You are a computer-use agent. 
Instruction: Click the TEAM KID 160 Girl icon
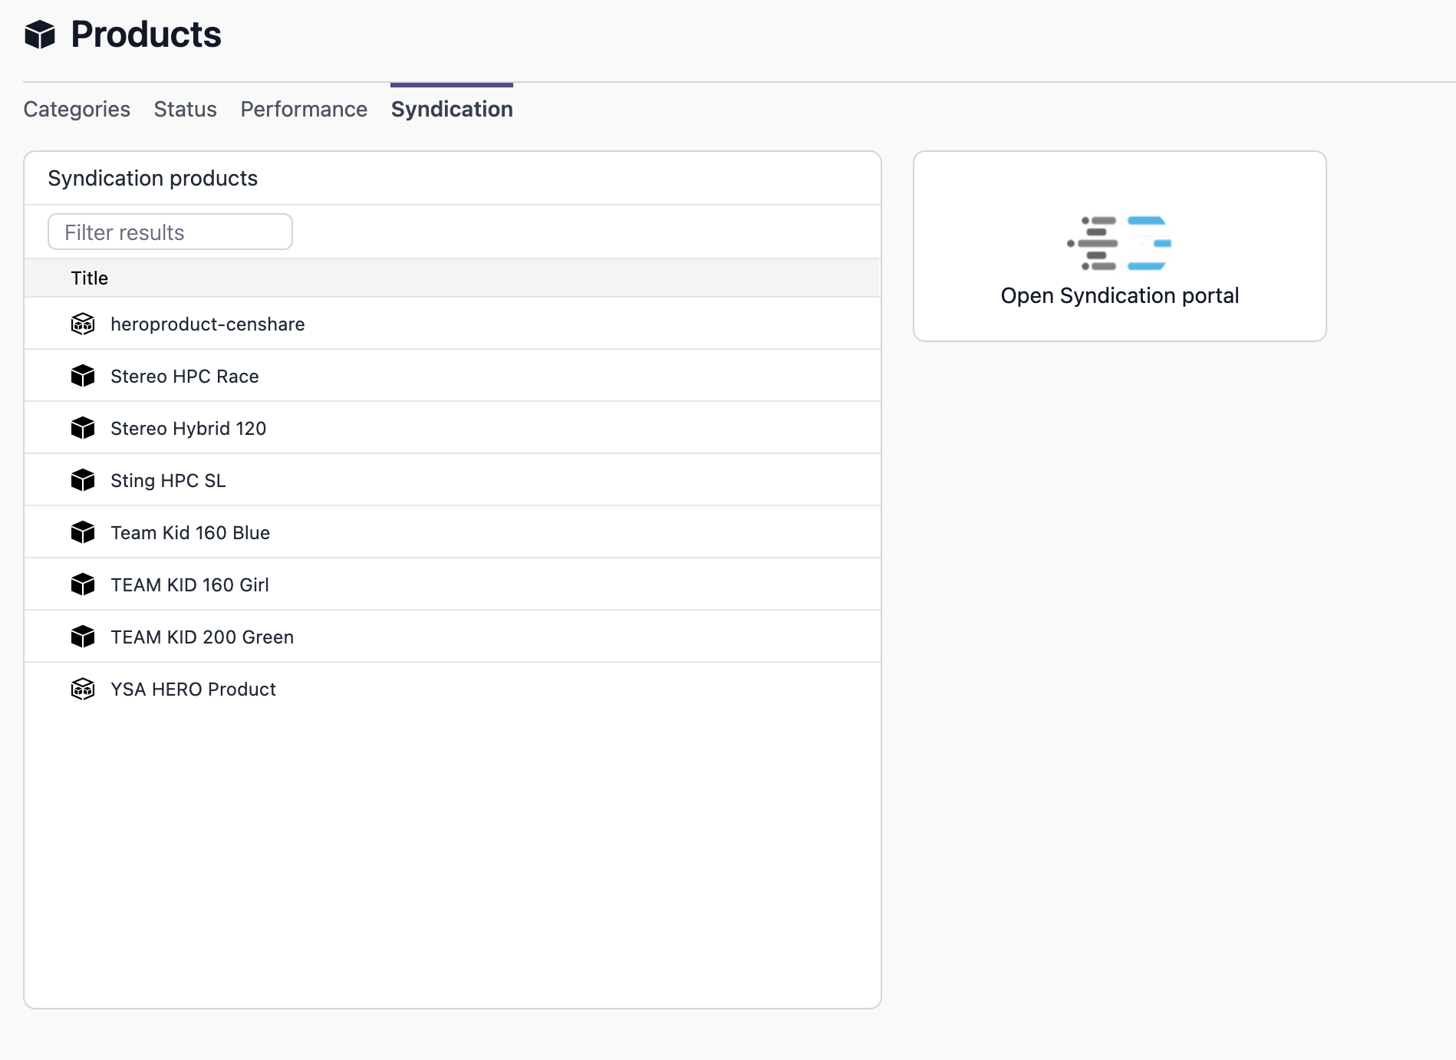83,584
